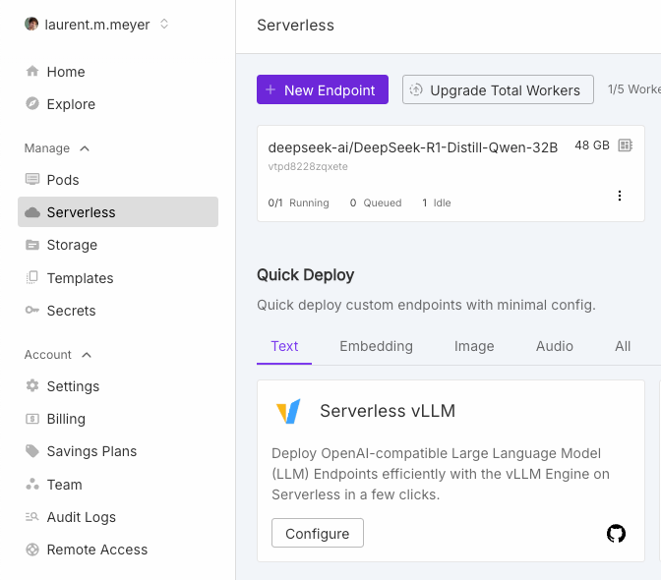Click the GPU memory icon beside 48 GB
The height and width of the screenshot is (580, 661).
[626, 145]
